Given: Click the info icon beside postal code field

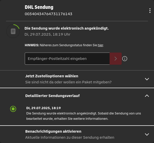Looking at the screenshot, I should 125,59.
